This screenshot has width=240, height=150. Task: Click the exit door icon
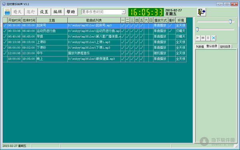(x=202, y=12)
